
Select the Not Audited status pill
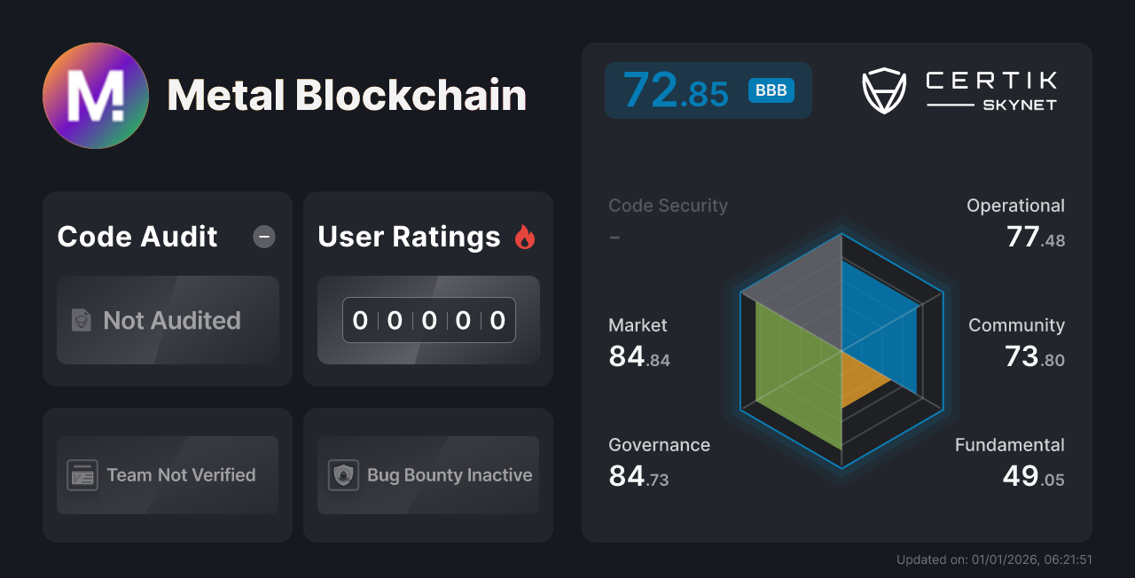point(168,321)
